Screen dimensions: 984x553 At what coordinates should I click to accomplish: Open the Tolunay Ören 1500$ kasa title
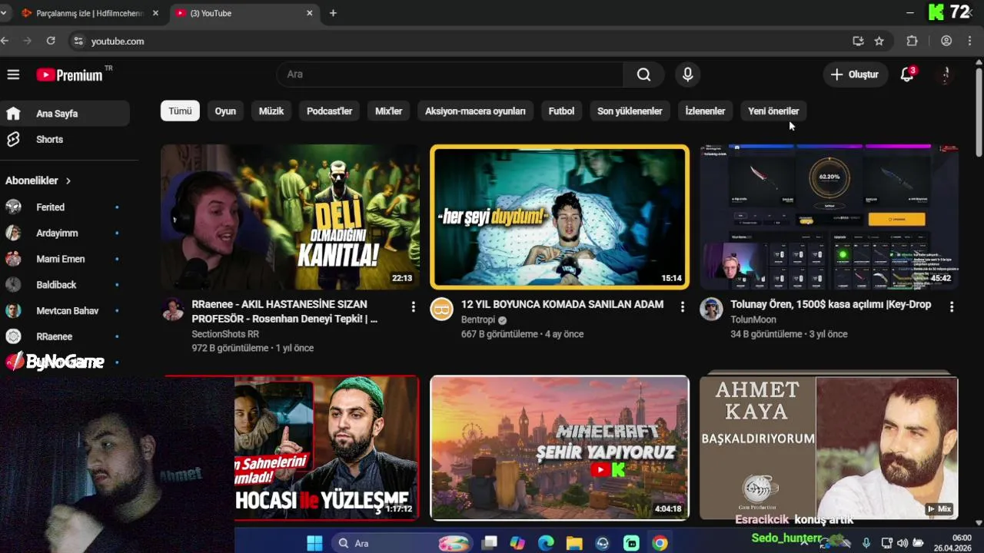point(830,304)
